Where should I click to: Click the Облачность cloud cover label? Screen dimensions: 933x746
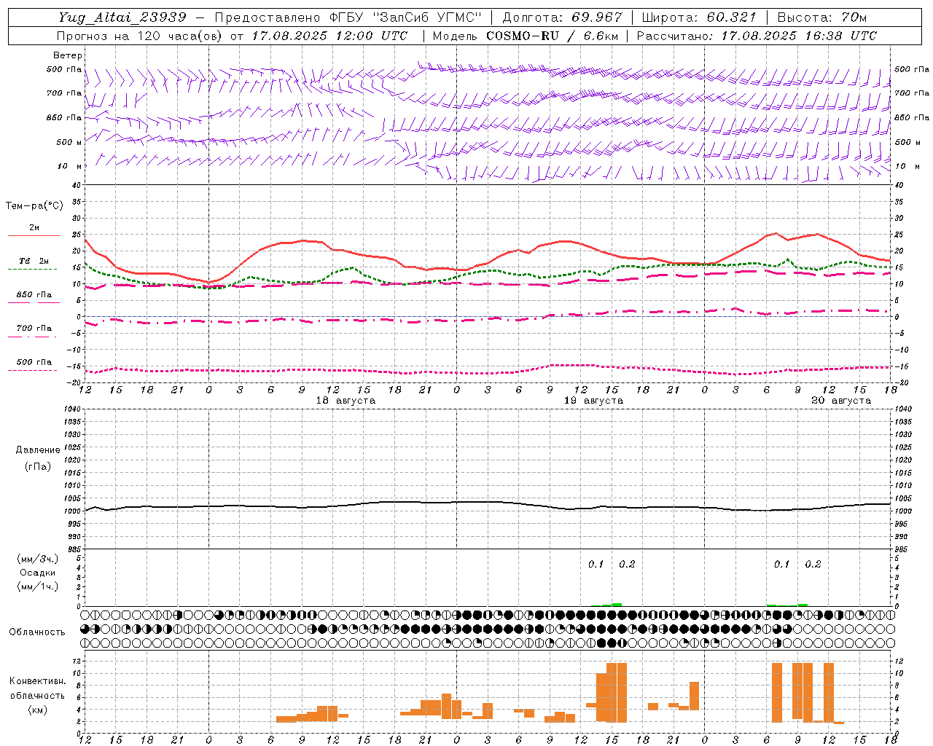(37, 632)
